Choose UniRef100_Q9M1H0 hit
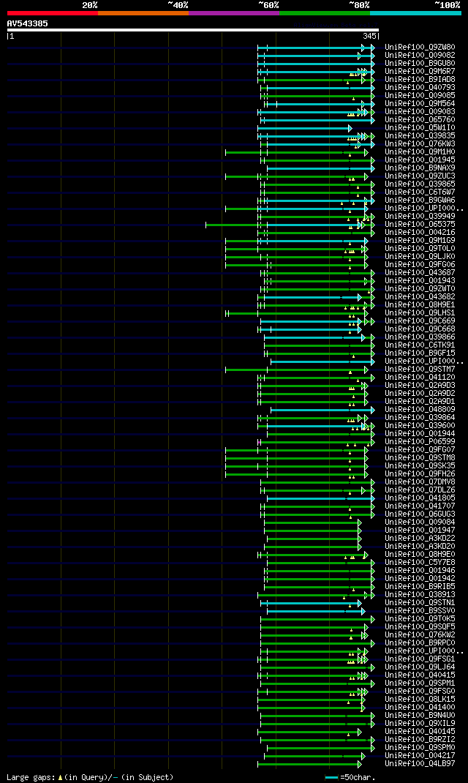This screenshot has width=468, height=783. coord(420,151)
